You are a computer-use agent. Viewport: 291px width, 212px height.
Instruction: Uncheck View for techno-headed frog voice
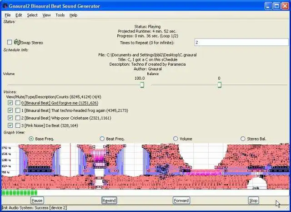click(x=10, y=111)
